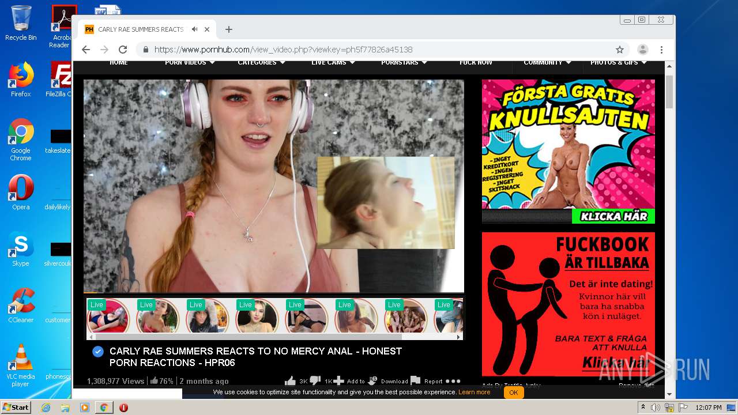The image size is (738, 415).
Task: Click the volume icon in the system tray
Action: click(656, 408)
